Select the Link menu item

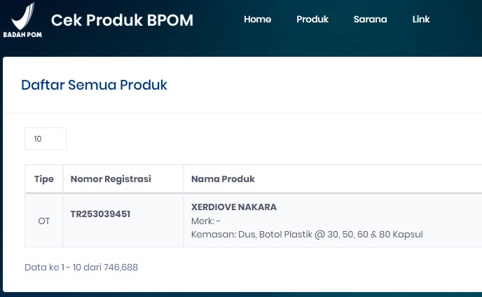[421, 20]
